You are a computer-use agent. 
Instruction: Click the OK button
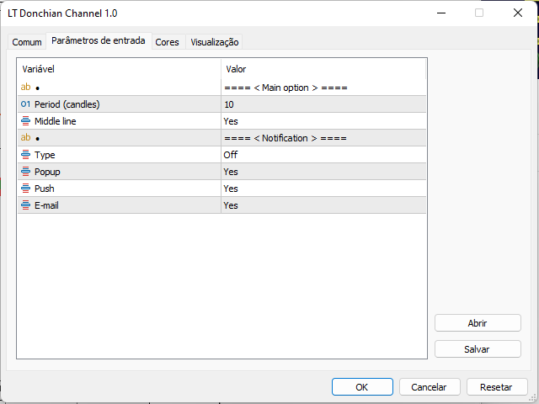[x=362, y=387]
